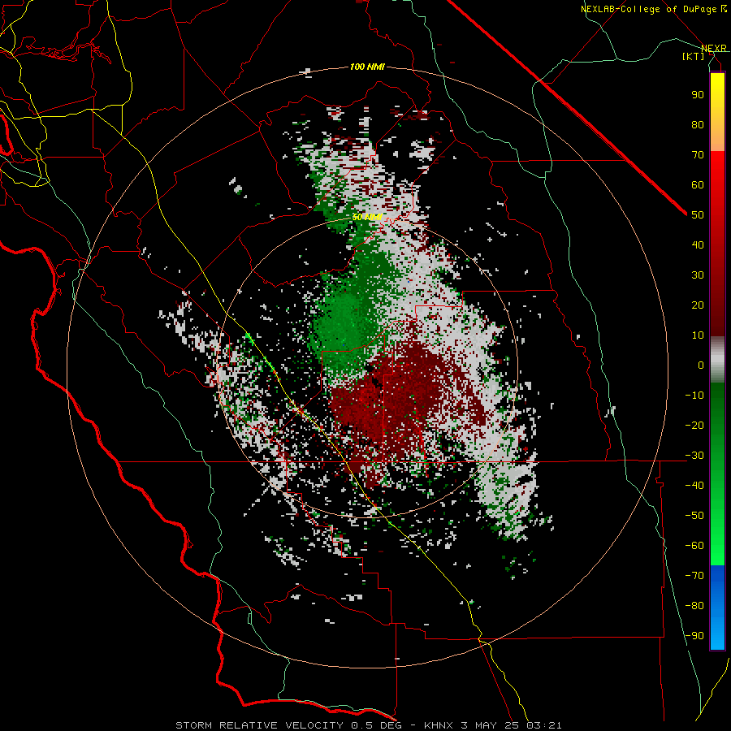This screenshot has height=731, width=731.
Task: Click the [KT] units label
Action: (694, 56)
